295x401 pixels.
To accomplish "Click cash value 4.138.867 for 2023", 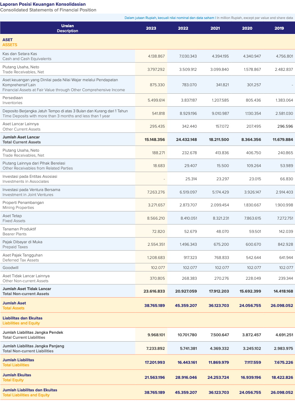I will 156,56.
